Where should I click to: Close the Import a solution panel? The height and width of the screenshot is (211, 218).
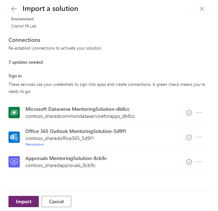pos(202,9)
